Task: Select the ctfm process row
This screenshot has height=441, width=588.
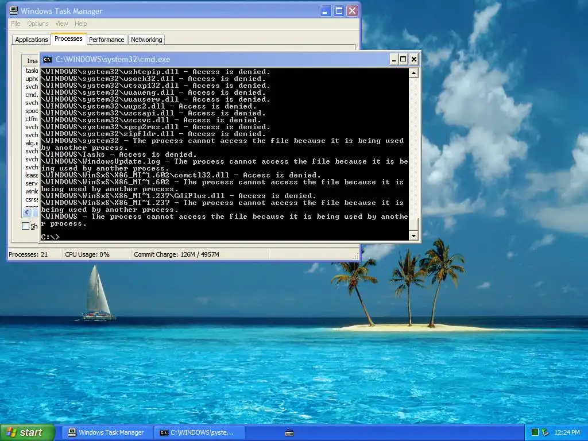Action: [x=32, y=119]
